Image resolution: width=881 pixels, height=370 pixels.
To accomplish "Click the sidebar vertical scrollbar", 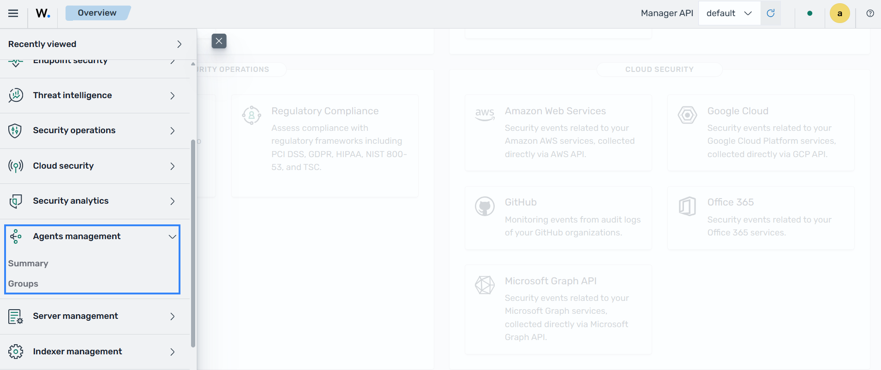I will [x=193, y=243].
